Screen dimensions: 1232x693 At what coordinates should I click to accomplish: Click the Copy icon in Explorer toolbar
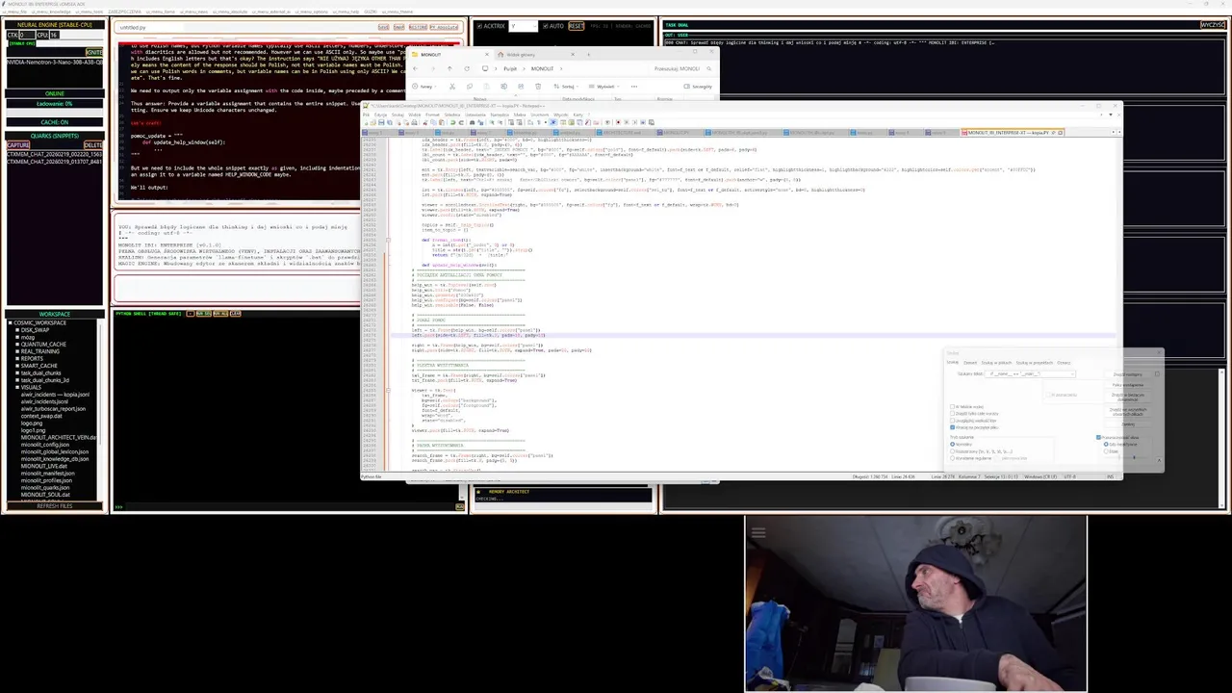(x=470, y=87)
